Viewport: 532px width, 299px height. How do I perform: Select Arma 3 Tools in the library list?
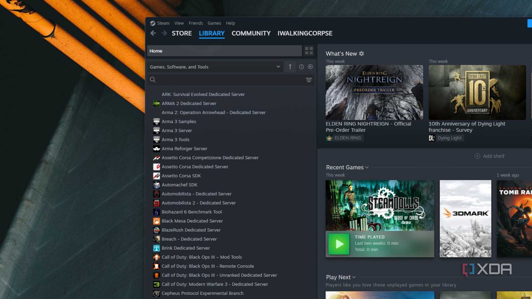click(x=175, y=140)
